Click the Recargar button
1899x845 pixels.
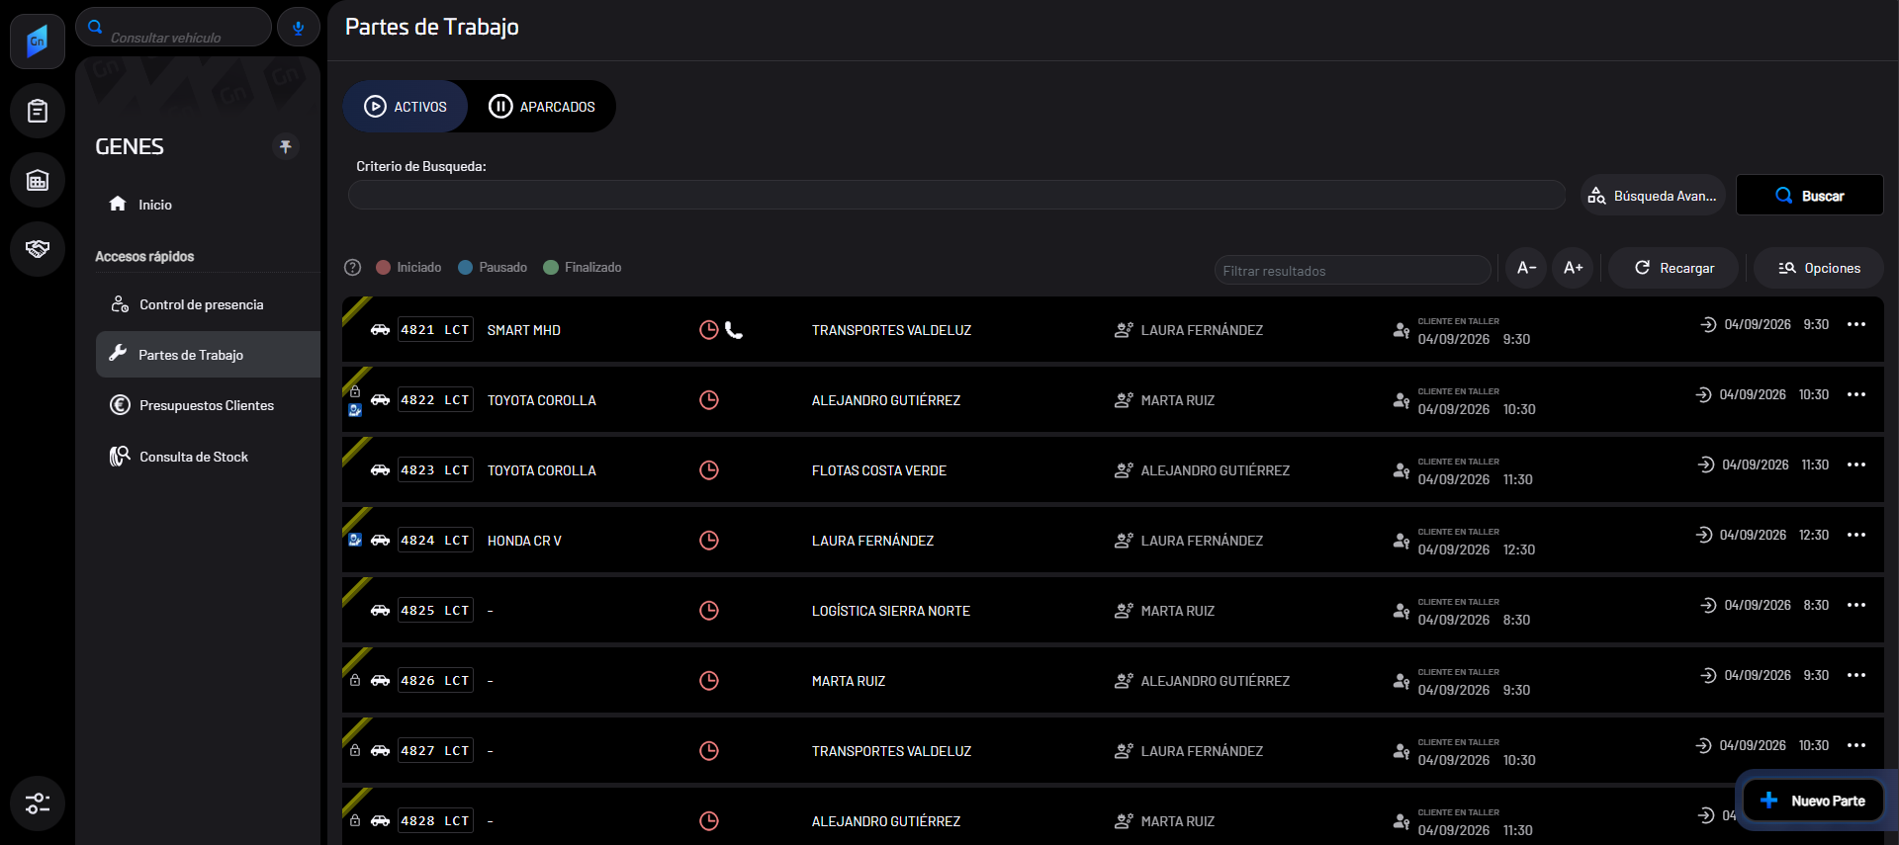point(1673,268)
